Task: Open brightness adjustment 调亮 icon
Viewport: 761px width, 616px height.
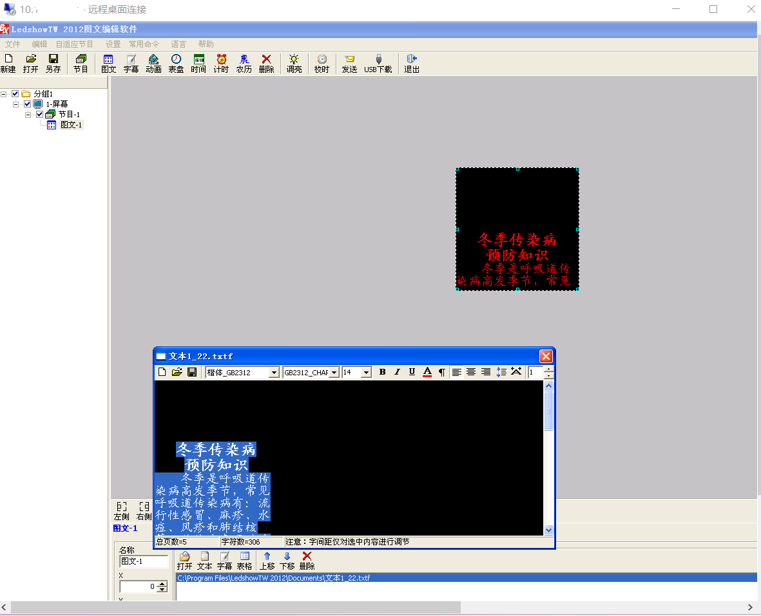Action: tap(294, 64)
